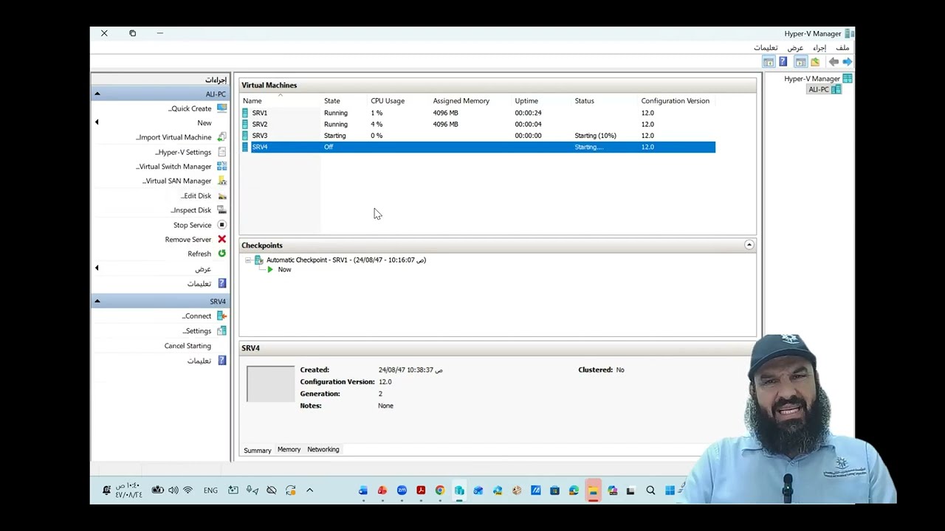Expand the عرض submenu arrow in Actions

point(97,268)
